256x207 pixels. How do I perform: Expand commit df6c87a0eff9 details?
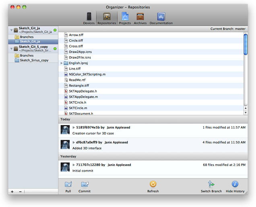point(74,142)
